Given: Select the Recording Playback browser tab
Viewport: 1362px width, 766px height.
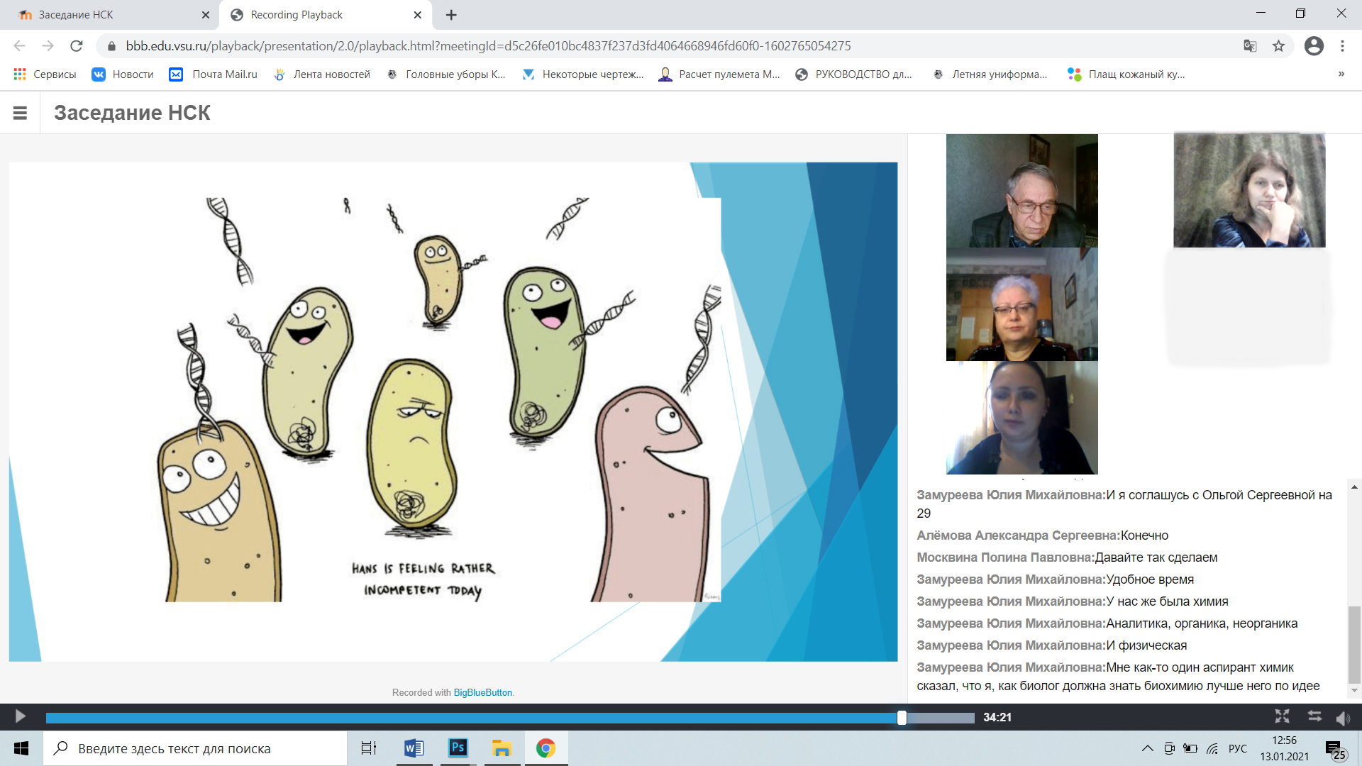Looking at the screenshot, I should pos(325,15).
